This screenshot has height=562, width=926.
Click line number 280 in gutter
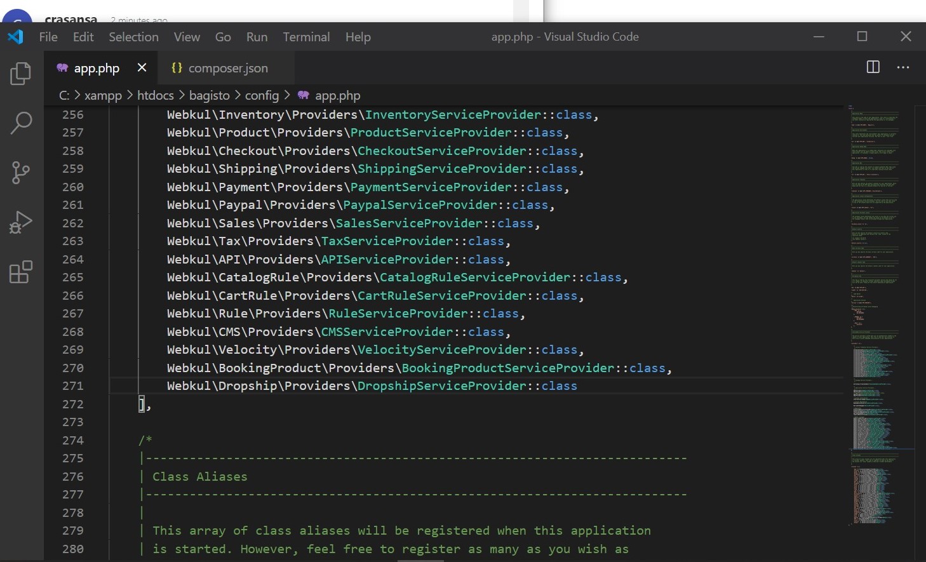click(72, 549)
